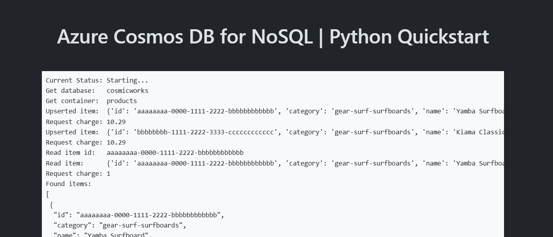Select the "cosmicworks" database name
Screen dimensions: 553x237
pyautogui.click(x=127, y=90)
